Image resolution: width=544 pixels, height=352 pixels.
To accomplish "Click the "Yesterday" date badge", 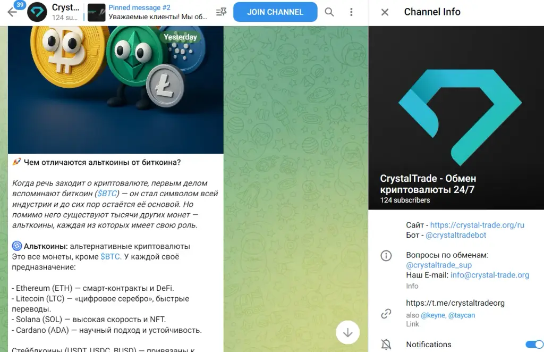I will 180,37.
